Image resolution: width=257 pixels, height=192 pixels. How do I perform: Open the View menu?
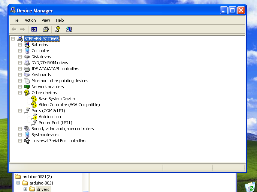(46, 20)
